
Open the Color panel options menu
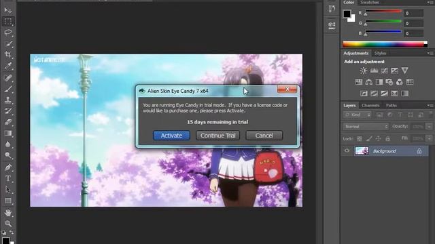click(430, 3)
